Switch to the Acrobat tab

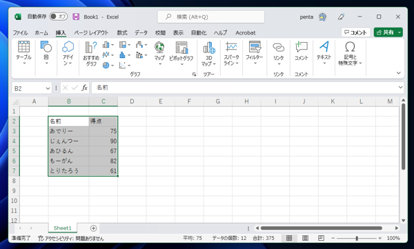click(245, 32)
